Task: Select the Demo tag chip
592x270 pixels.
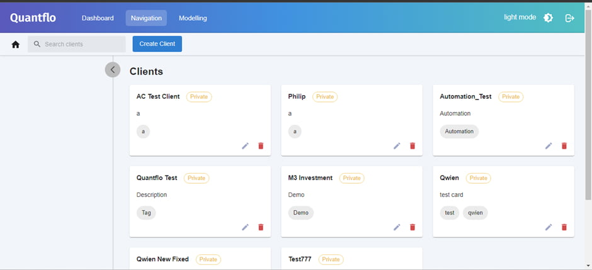Action: (301, 213)
